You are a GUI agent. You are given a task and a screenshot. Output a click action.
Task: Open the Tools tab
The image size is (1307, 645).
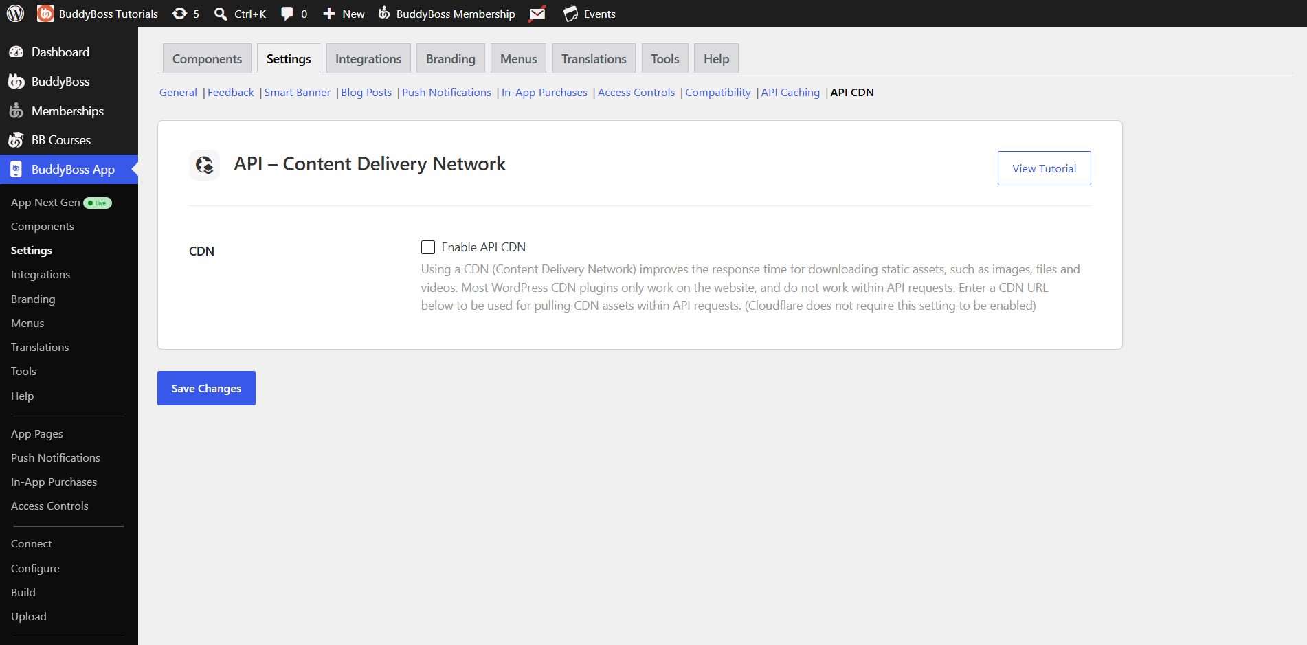(665, 58)
